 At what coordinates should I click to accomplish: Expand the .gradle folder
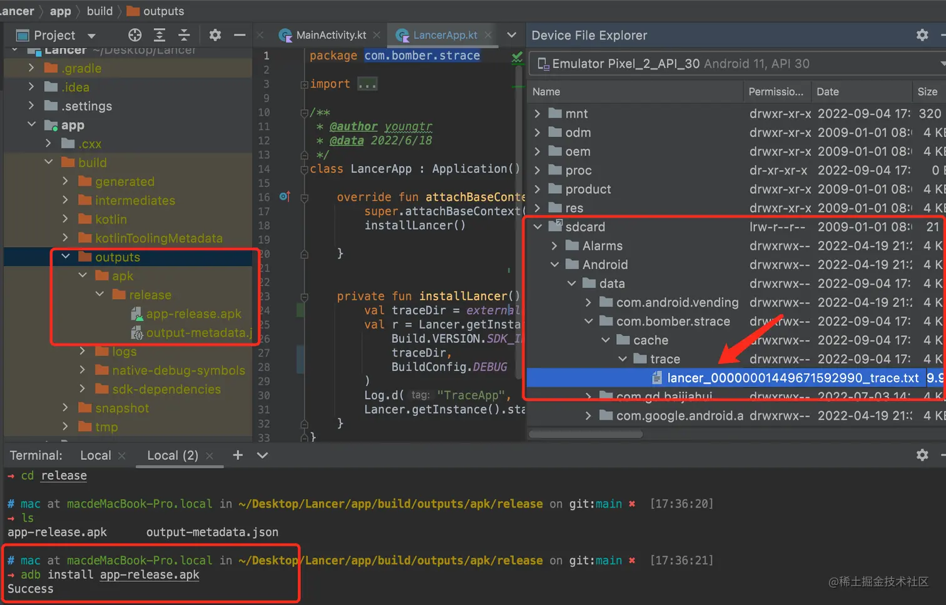[x=31, y=68]
